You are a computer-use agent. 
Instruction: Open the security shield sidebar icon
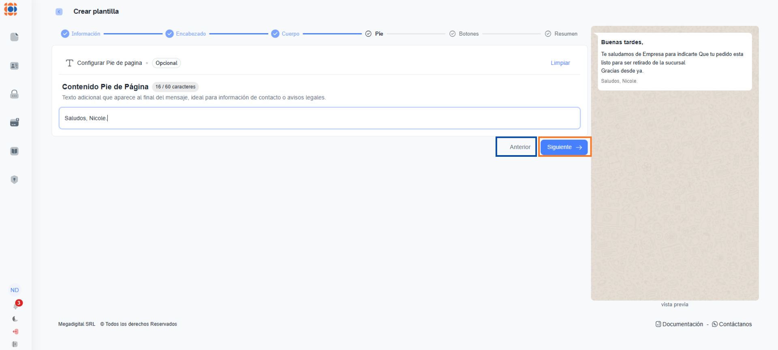pyautogui.click(x=15, y=179)
